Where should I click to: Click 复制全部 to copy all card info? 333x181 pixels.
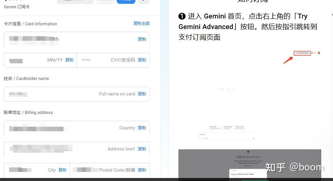[x=141, y=23]
